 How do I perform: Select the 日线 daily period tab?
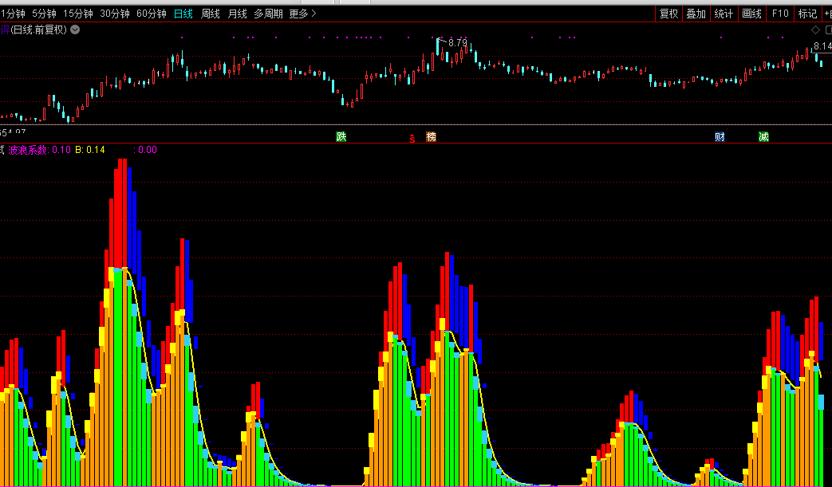pos(183,14)
